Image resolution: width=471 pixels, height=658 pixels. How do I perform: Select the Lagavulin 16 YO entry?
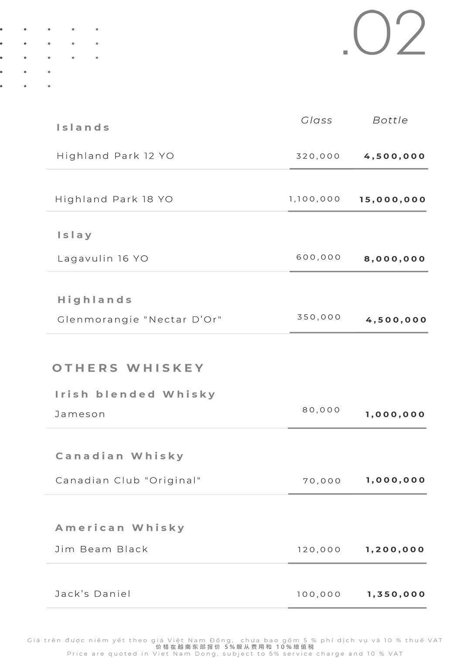point(103,258)
